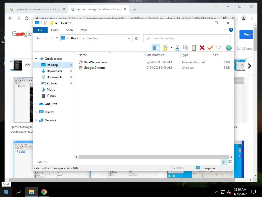Expand the This PC tree node

click(36, 112)
